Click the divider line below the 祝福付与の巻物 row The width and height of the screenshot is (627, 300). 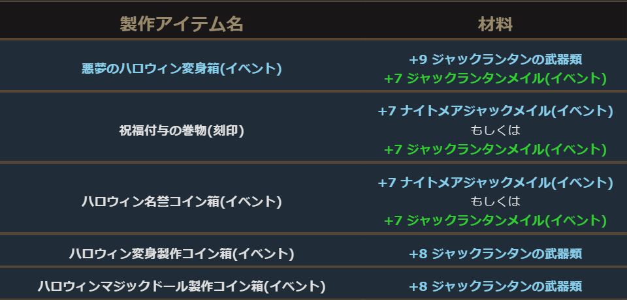[313, 162]
